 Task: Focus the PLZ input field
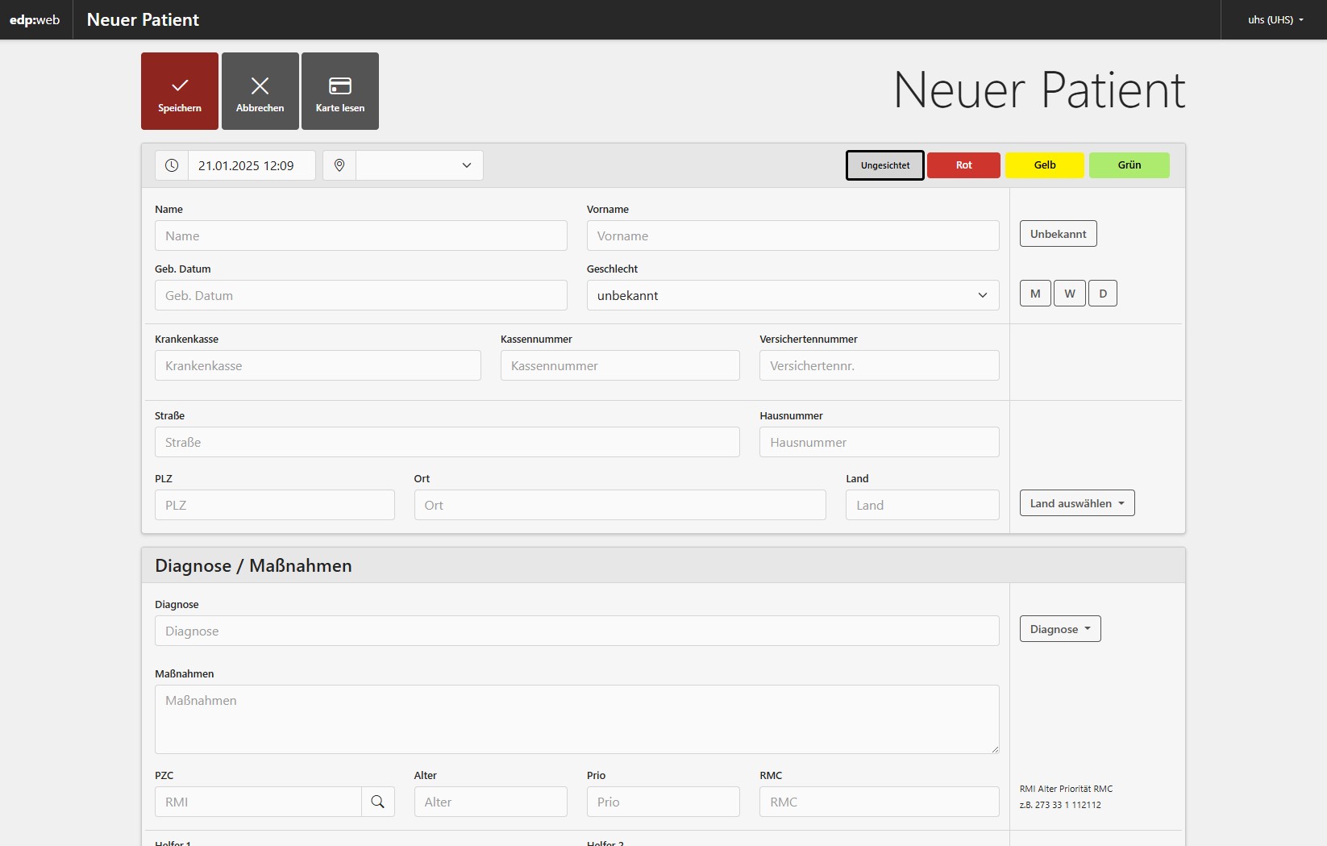pyautogui.click(x=275, y=505)
